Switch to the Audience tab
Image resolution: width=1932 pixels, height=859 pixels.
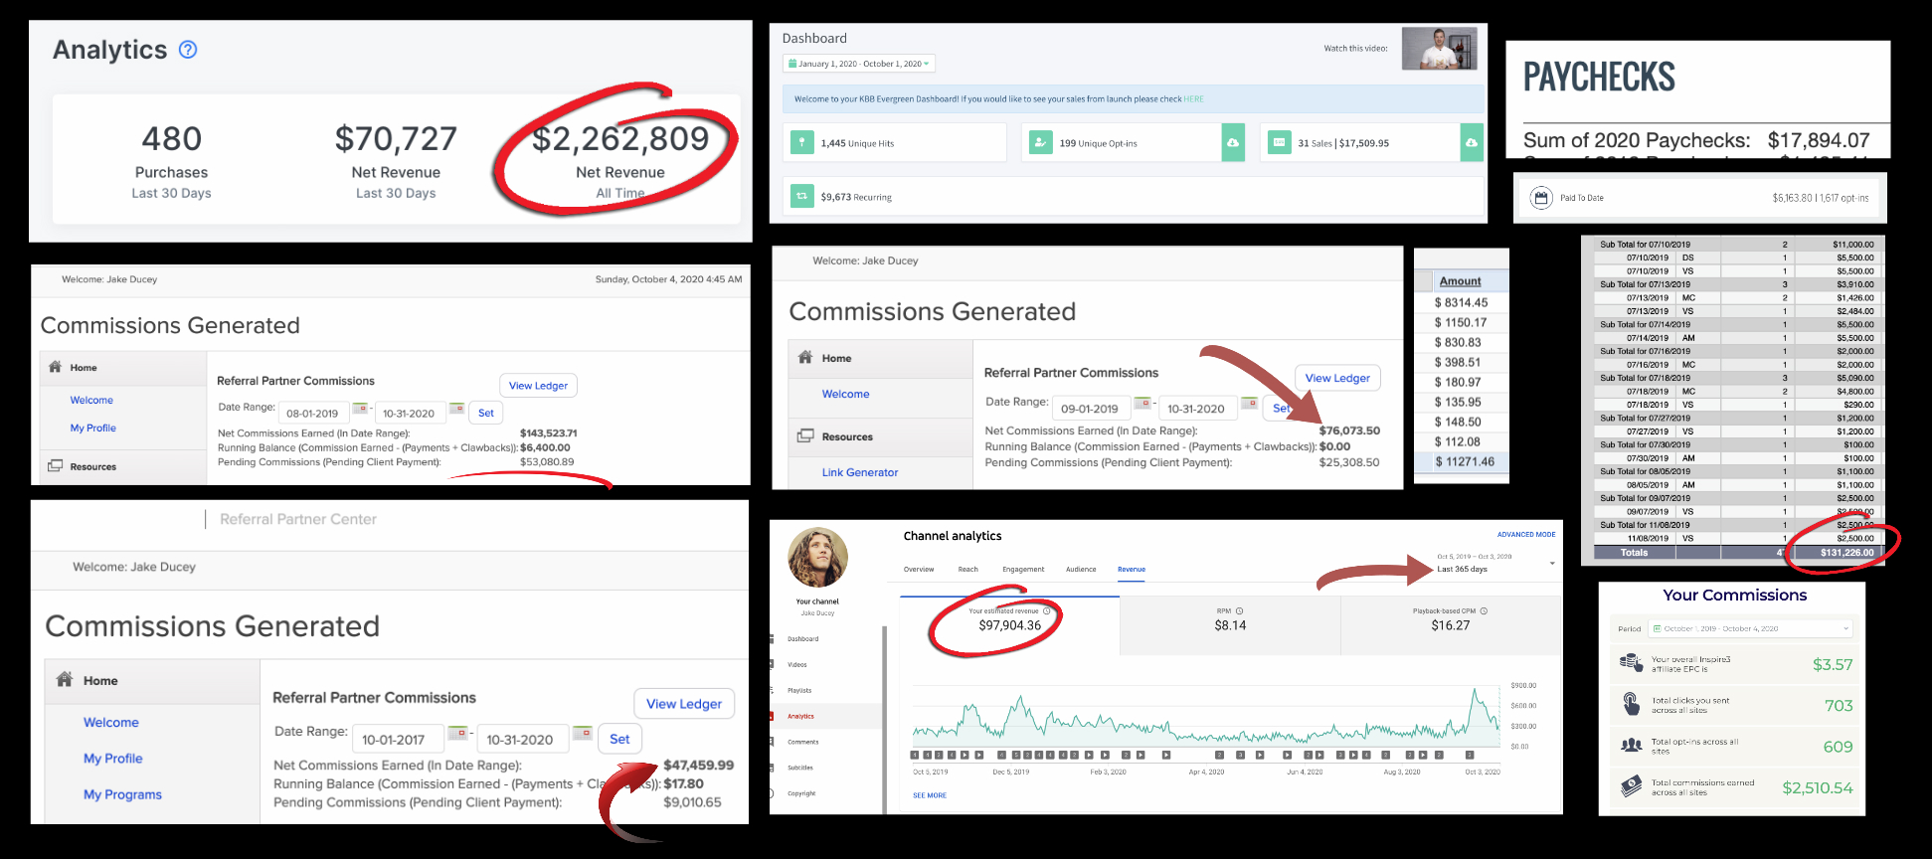(x=1081, y=570)
